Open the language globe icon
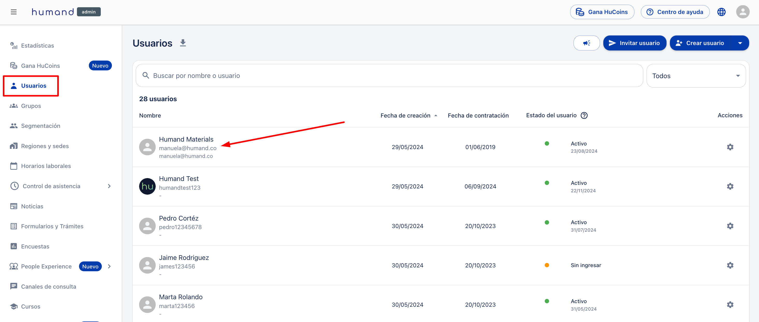Image resolution: width=759 pixels, height=322 pixels. (x=721, y=12)
